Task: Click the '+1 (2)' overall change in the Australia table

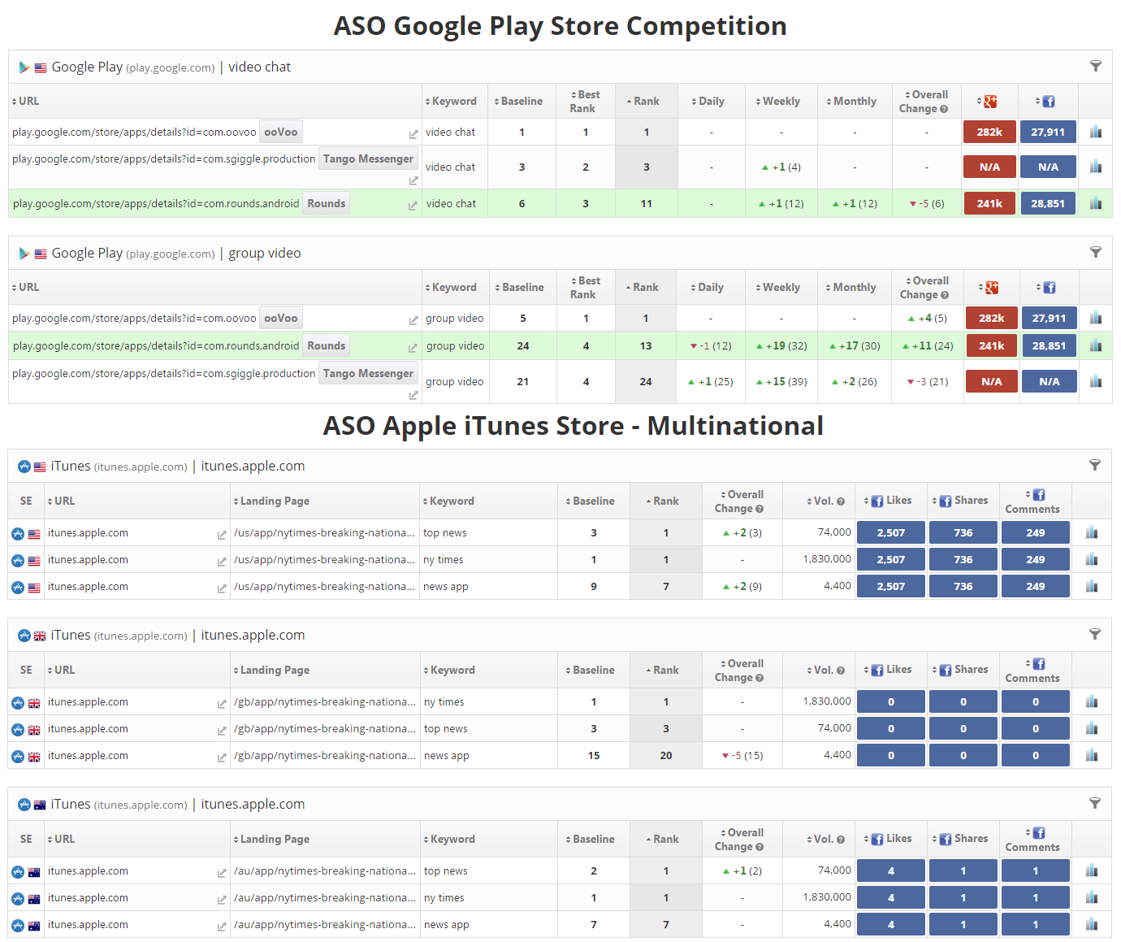Action: [742, 870]
